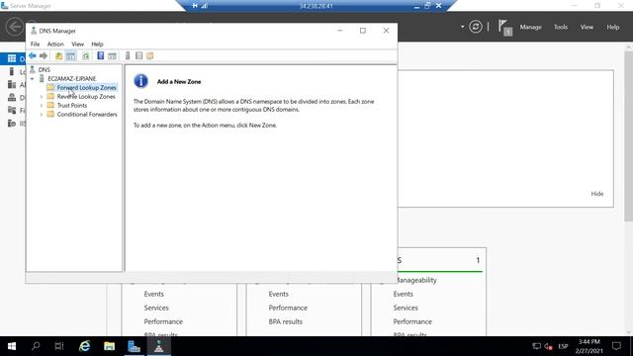The height and width of the screenshot is (356, 633).
Task: Click the green Refresh toolbar icon
Action: 86,55
